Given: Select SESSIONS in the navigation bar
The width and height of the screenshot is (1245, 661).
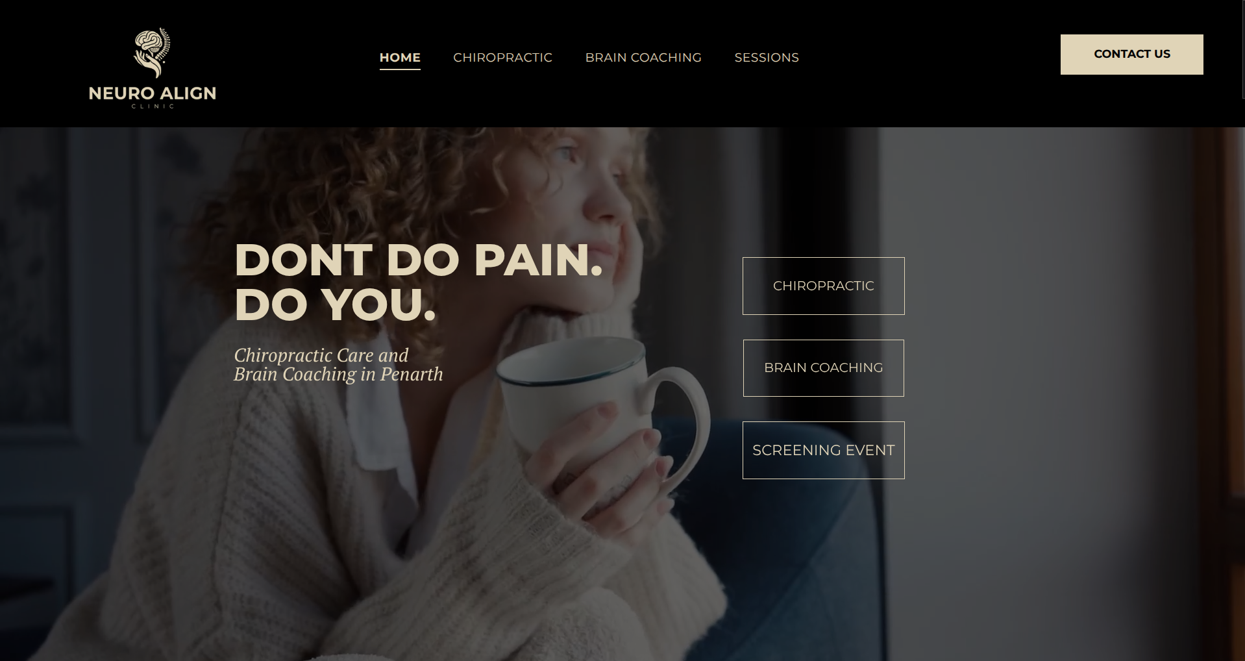Looking at the screenshot, I should tap(767, 57).
